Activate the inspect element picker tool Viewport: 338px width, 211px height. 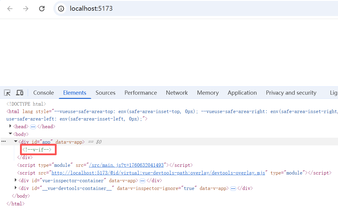click(x=7, y=93)
